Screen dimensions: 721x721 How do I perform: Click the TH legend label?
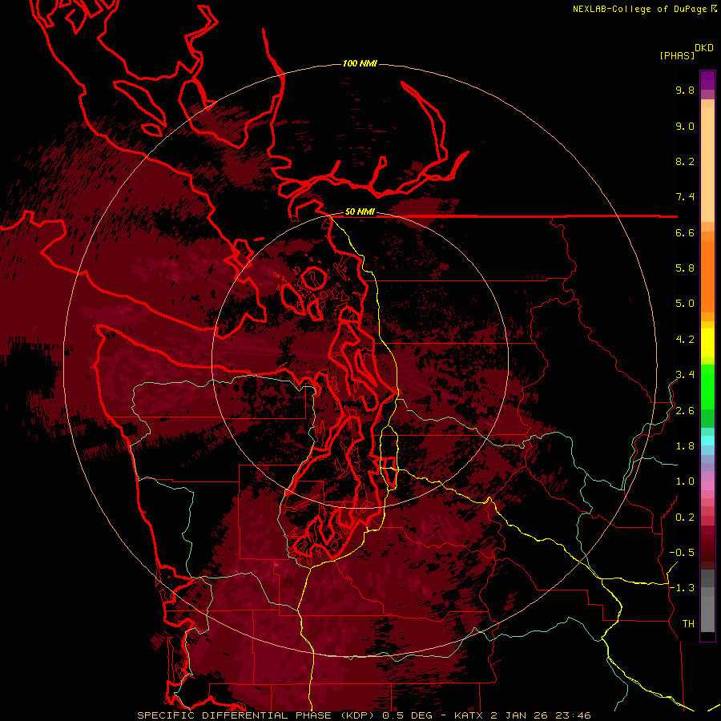[688, 624]
